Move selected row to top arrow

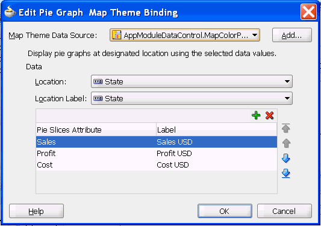[286, 128]
